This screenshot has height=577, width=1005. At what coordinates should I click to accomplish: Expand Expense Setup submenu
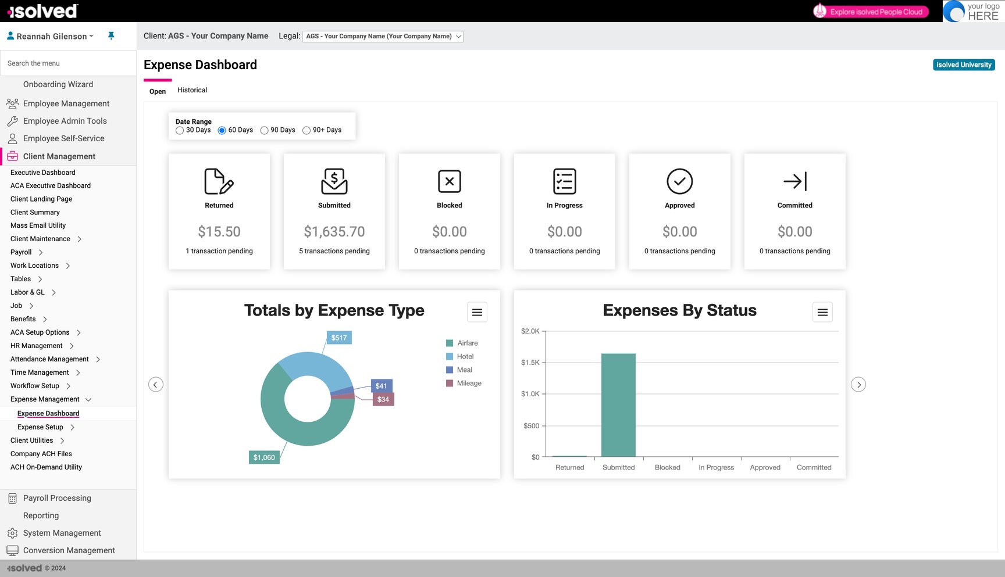coord(73,427)
